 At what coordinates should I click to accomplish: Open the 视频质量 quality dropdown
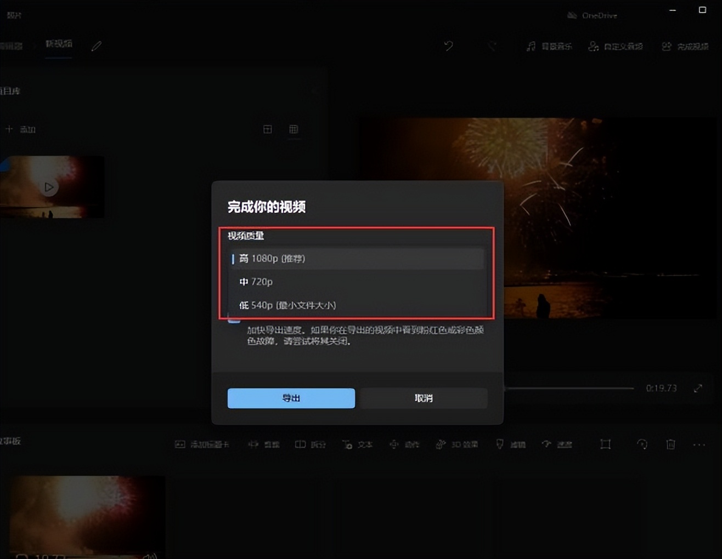[357, 258]
